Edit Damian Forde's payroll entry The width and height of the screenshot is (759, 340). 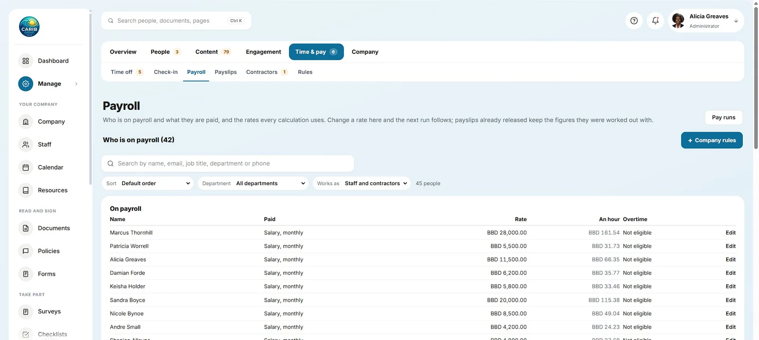point(731,273)
